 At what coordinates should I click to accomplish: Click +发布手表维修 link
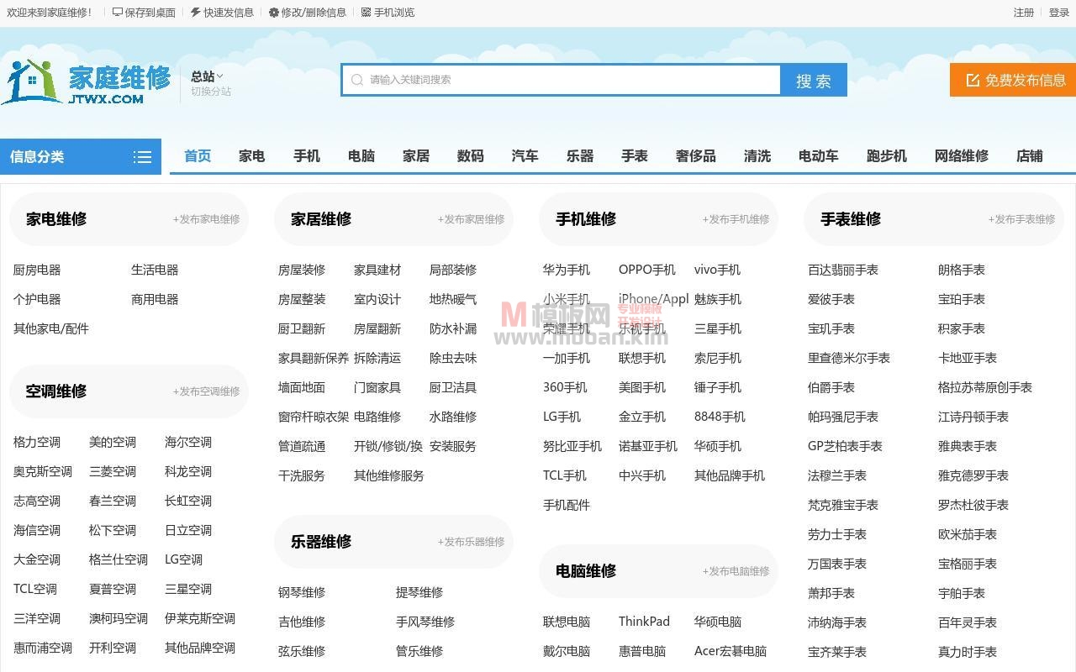coord(1021,219)
